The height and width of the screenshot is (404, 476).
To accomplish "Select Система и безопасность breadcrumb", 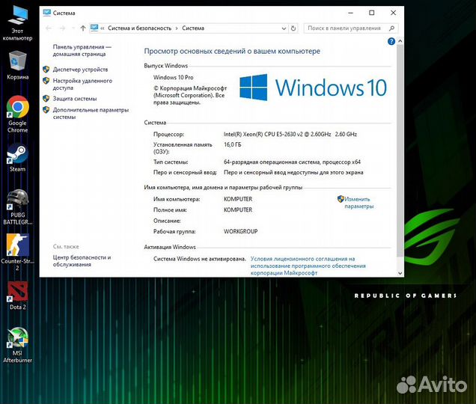I will coord(140,28).
